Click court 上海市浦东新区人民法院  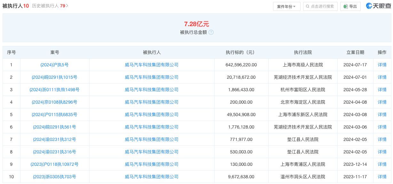pyautogui.click(x=303, y=114)
